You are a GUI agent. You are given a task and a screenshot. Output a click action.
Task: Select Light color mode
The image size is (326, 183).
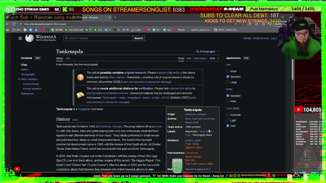point(228,120)
